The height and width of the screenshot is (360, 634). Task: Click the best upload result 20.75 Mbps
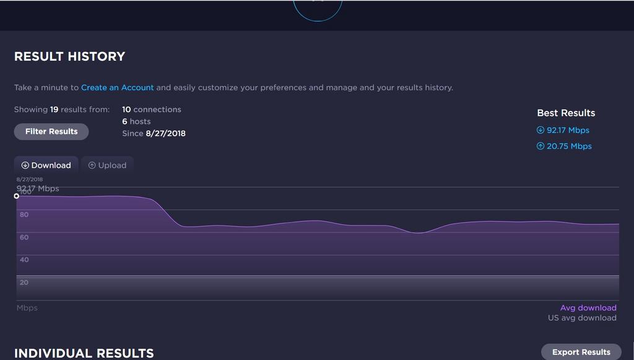tap(569, 146)
